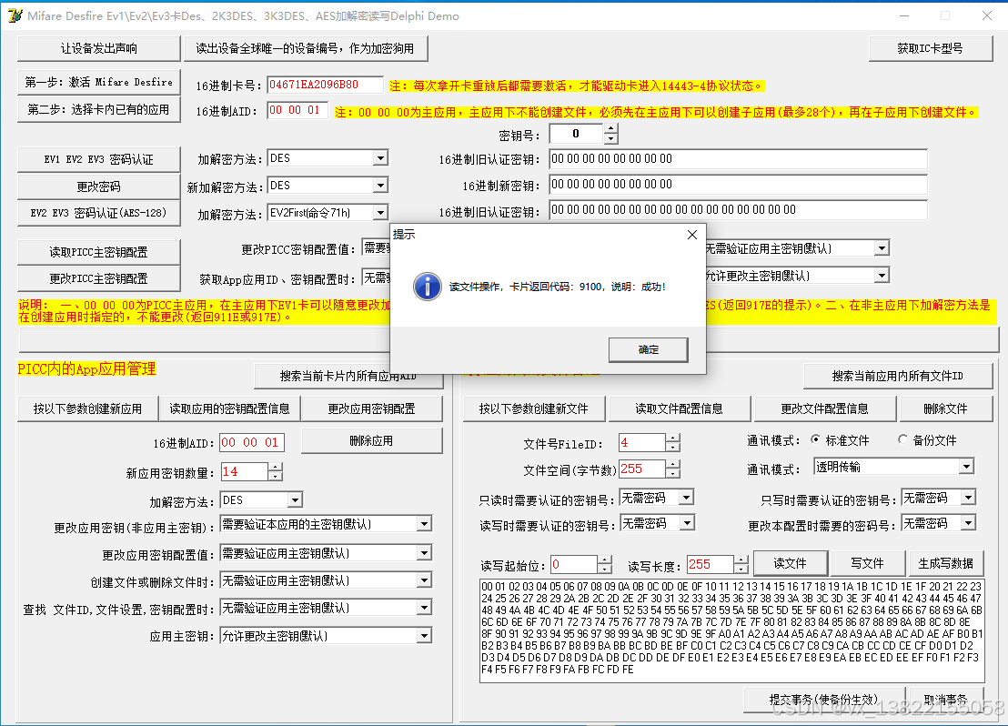Image resolution: width=1008 pixels, height=726 pixels.
Task: Focus first 16进制旧认证密钥 field
Action: 738,159
